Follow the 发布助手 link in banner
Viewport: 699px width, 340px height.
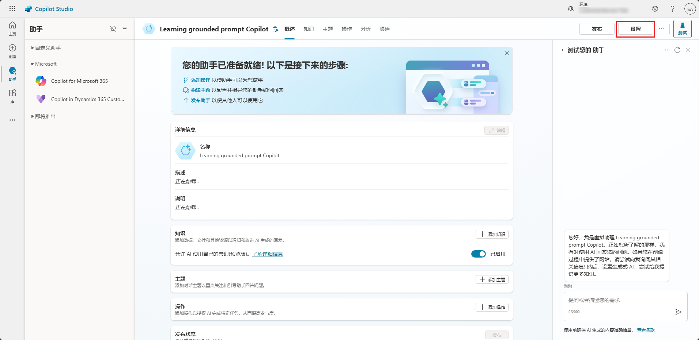point(200,100)
